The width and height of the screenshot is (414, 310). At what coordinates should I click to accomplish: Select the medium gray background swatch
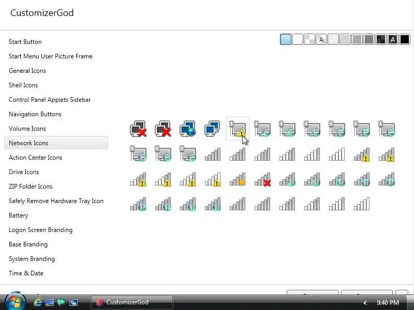tap(357, 40)
